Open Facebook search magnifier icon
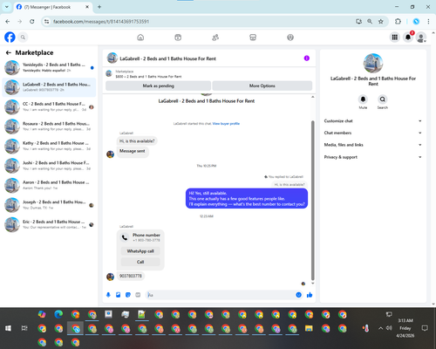Image resolution: width=436 pixels, height=349 pixels. click(23, 38)
